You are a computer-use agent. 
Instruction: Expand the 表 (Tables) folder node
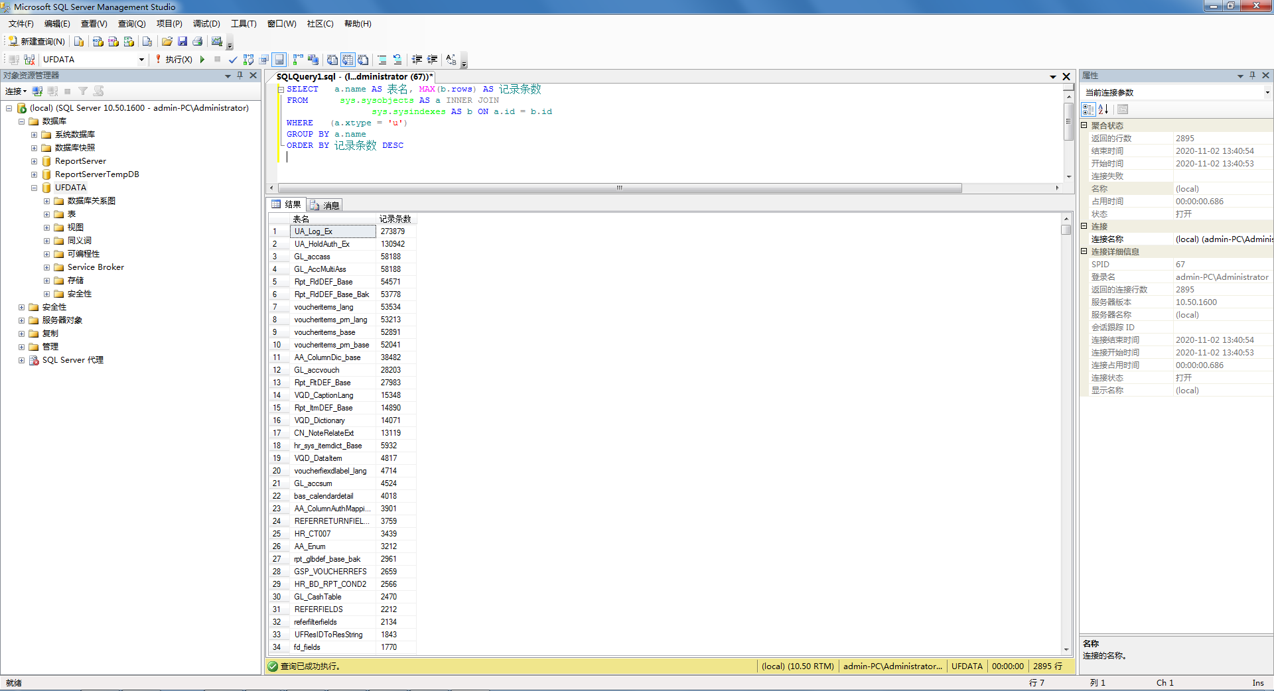(47, 214)
